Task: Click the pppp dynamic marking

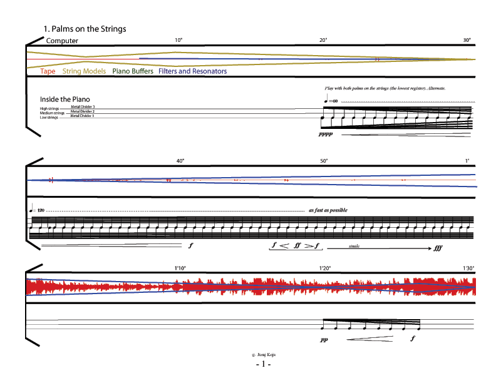Action: tap(325, 135)
